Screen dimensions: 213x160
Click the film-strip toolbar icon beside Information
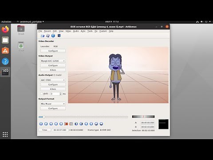click(59, 36)
